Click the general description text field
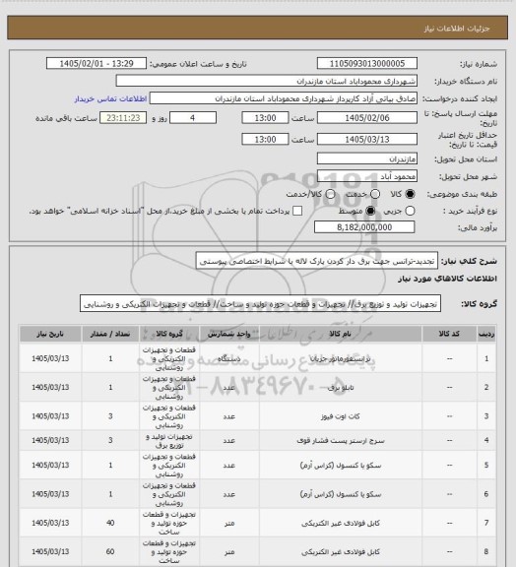 point(317,261)
